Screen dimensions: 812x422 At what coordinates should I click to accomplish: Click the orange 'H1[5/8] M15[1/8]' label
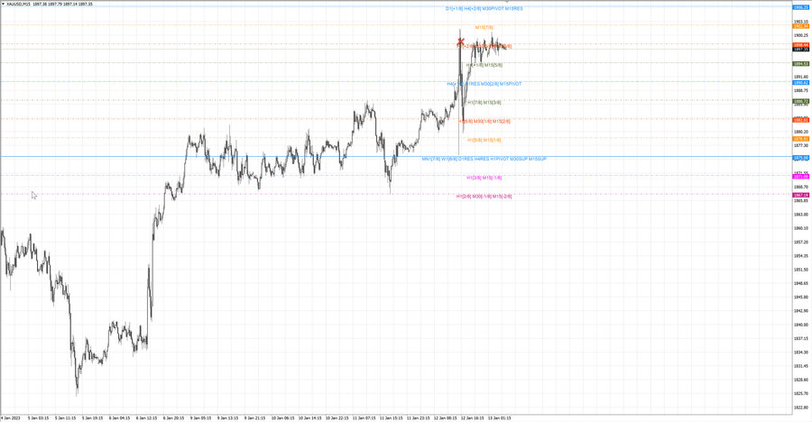pyautogui.click(x=484, y=140)
